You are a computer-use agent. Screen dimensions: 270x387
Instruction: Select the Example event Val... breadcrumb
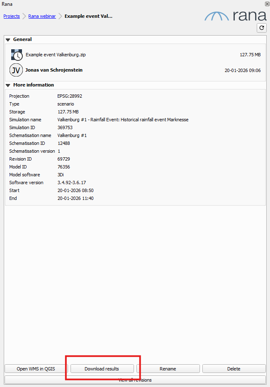[x=88, y=16]
